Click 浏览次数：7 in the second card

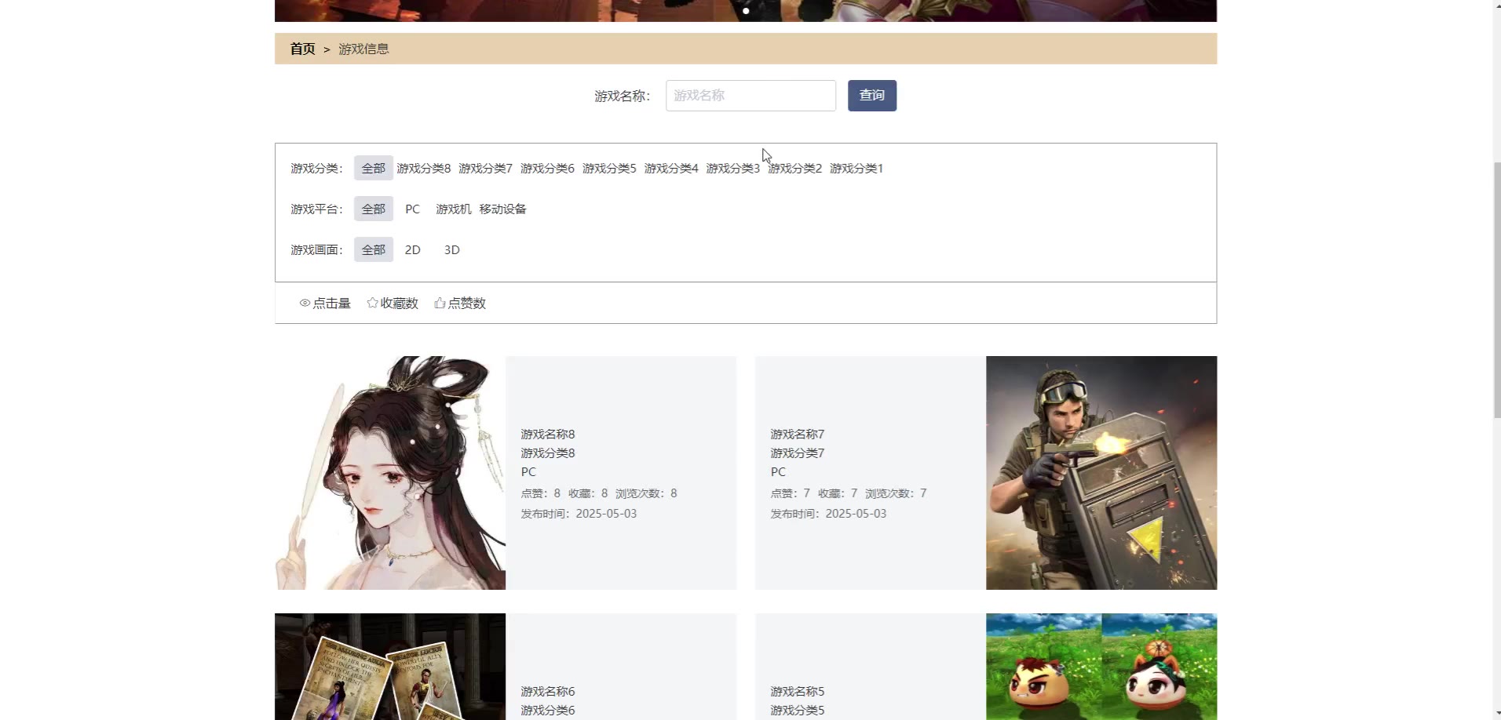[x=896, y=493]
